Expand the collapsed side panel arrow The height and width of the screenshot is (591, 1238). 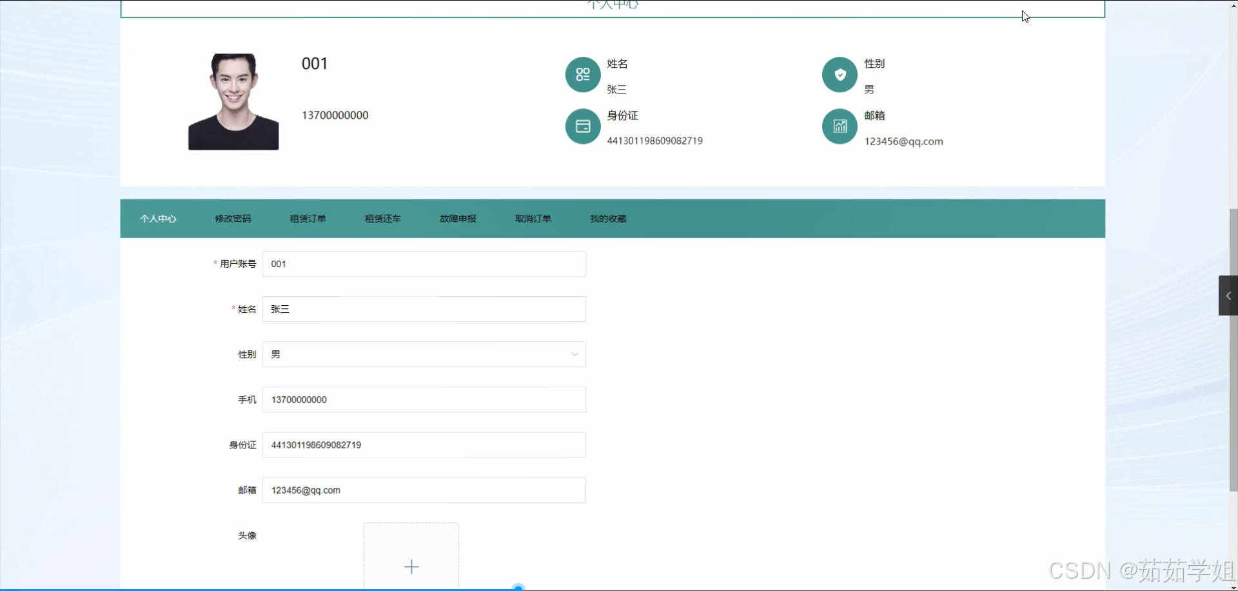click(x=1228, y=295)
